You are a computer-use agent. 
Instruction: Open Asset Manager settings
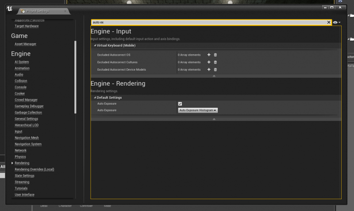(x=25, y=44)
